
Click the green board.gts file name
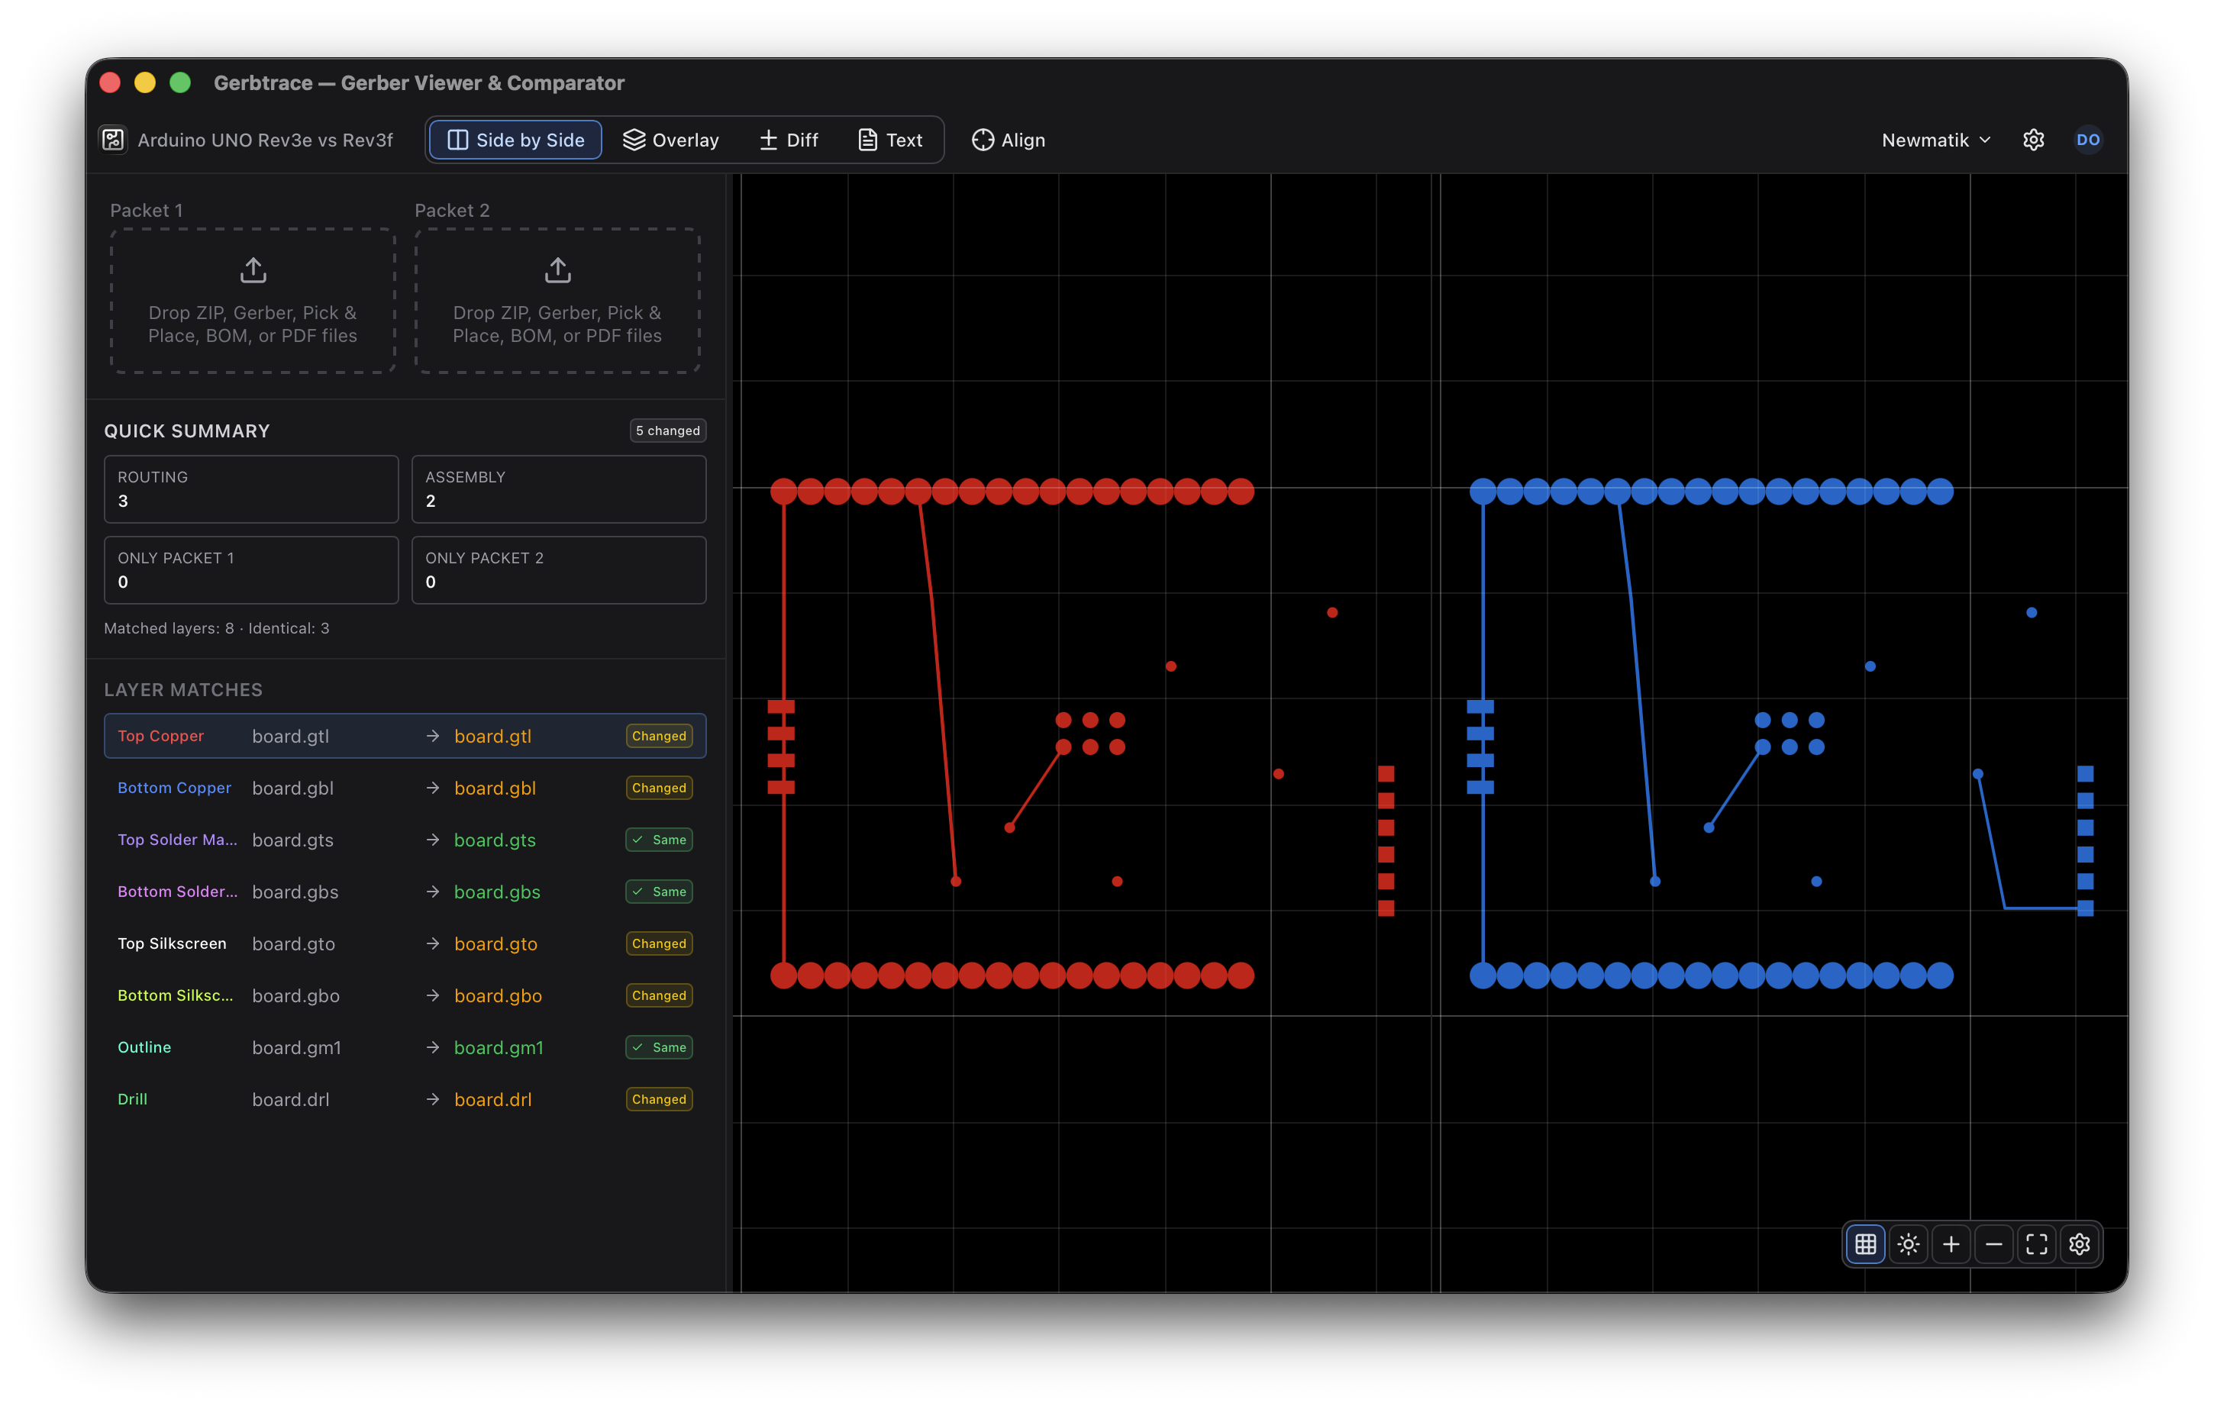pyautogui.click(x=495, y=840)
